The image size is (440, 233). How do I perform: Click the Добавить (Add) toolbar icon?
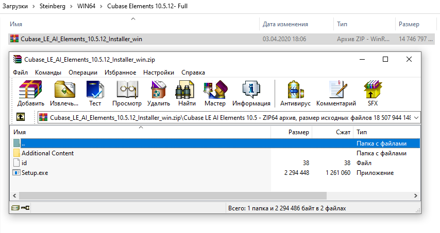click(30, 89)
